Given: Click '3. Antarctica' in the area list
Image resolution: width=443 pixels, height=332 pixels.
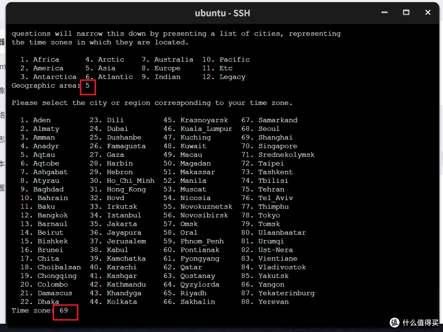Looking at the screenshot, I should click(48, 77).
